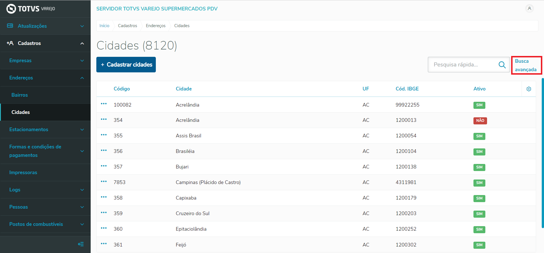Click the Cidades breadcrumb item
This screenshot has height=253, width=544.
tap(182, 26)
